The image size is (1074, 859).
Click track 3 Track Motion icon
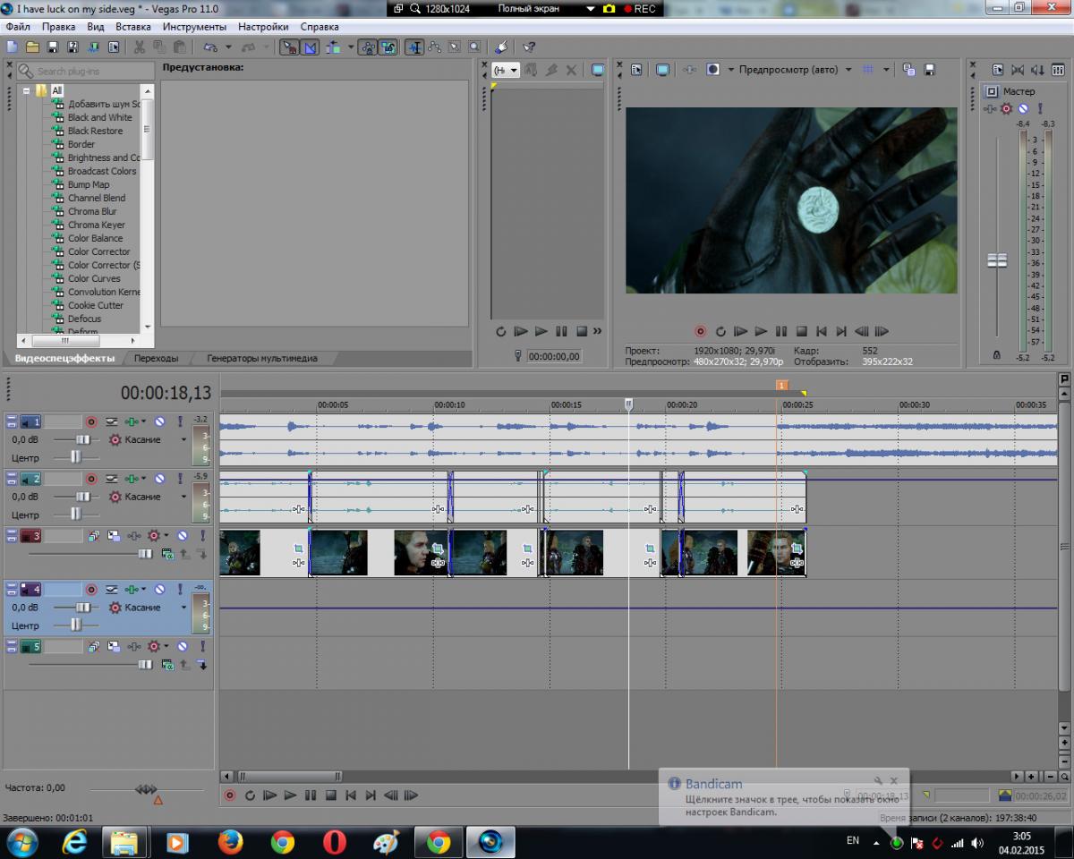(114, 536)
